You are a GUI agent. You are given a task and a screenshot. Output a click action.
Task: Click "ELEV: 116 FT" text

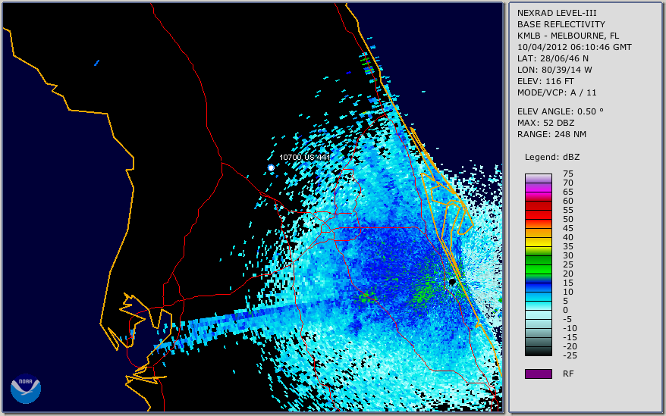tap(545, 81)
